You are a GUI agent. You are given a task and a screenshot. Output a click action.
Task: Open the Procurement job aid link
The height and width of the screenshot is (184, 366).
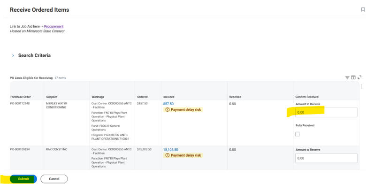coord(53,26)
